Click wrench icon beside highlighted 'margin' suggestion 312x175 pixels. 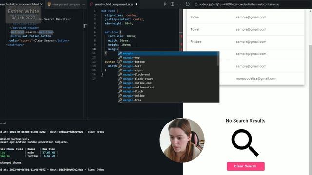coord(120,53)
